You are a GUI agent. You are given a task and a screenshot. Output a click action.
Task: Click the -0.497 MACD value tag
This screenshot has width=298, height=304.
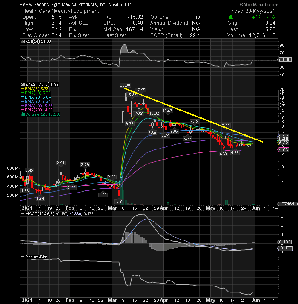coord(285,248)
